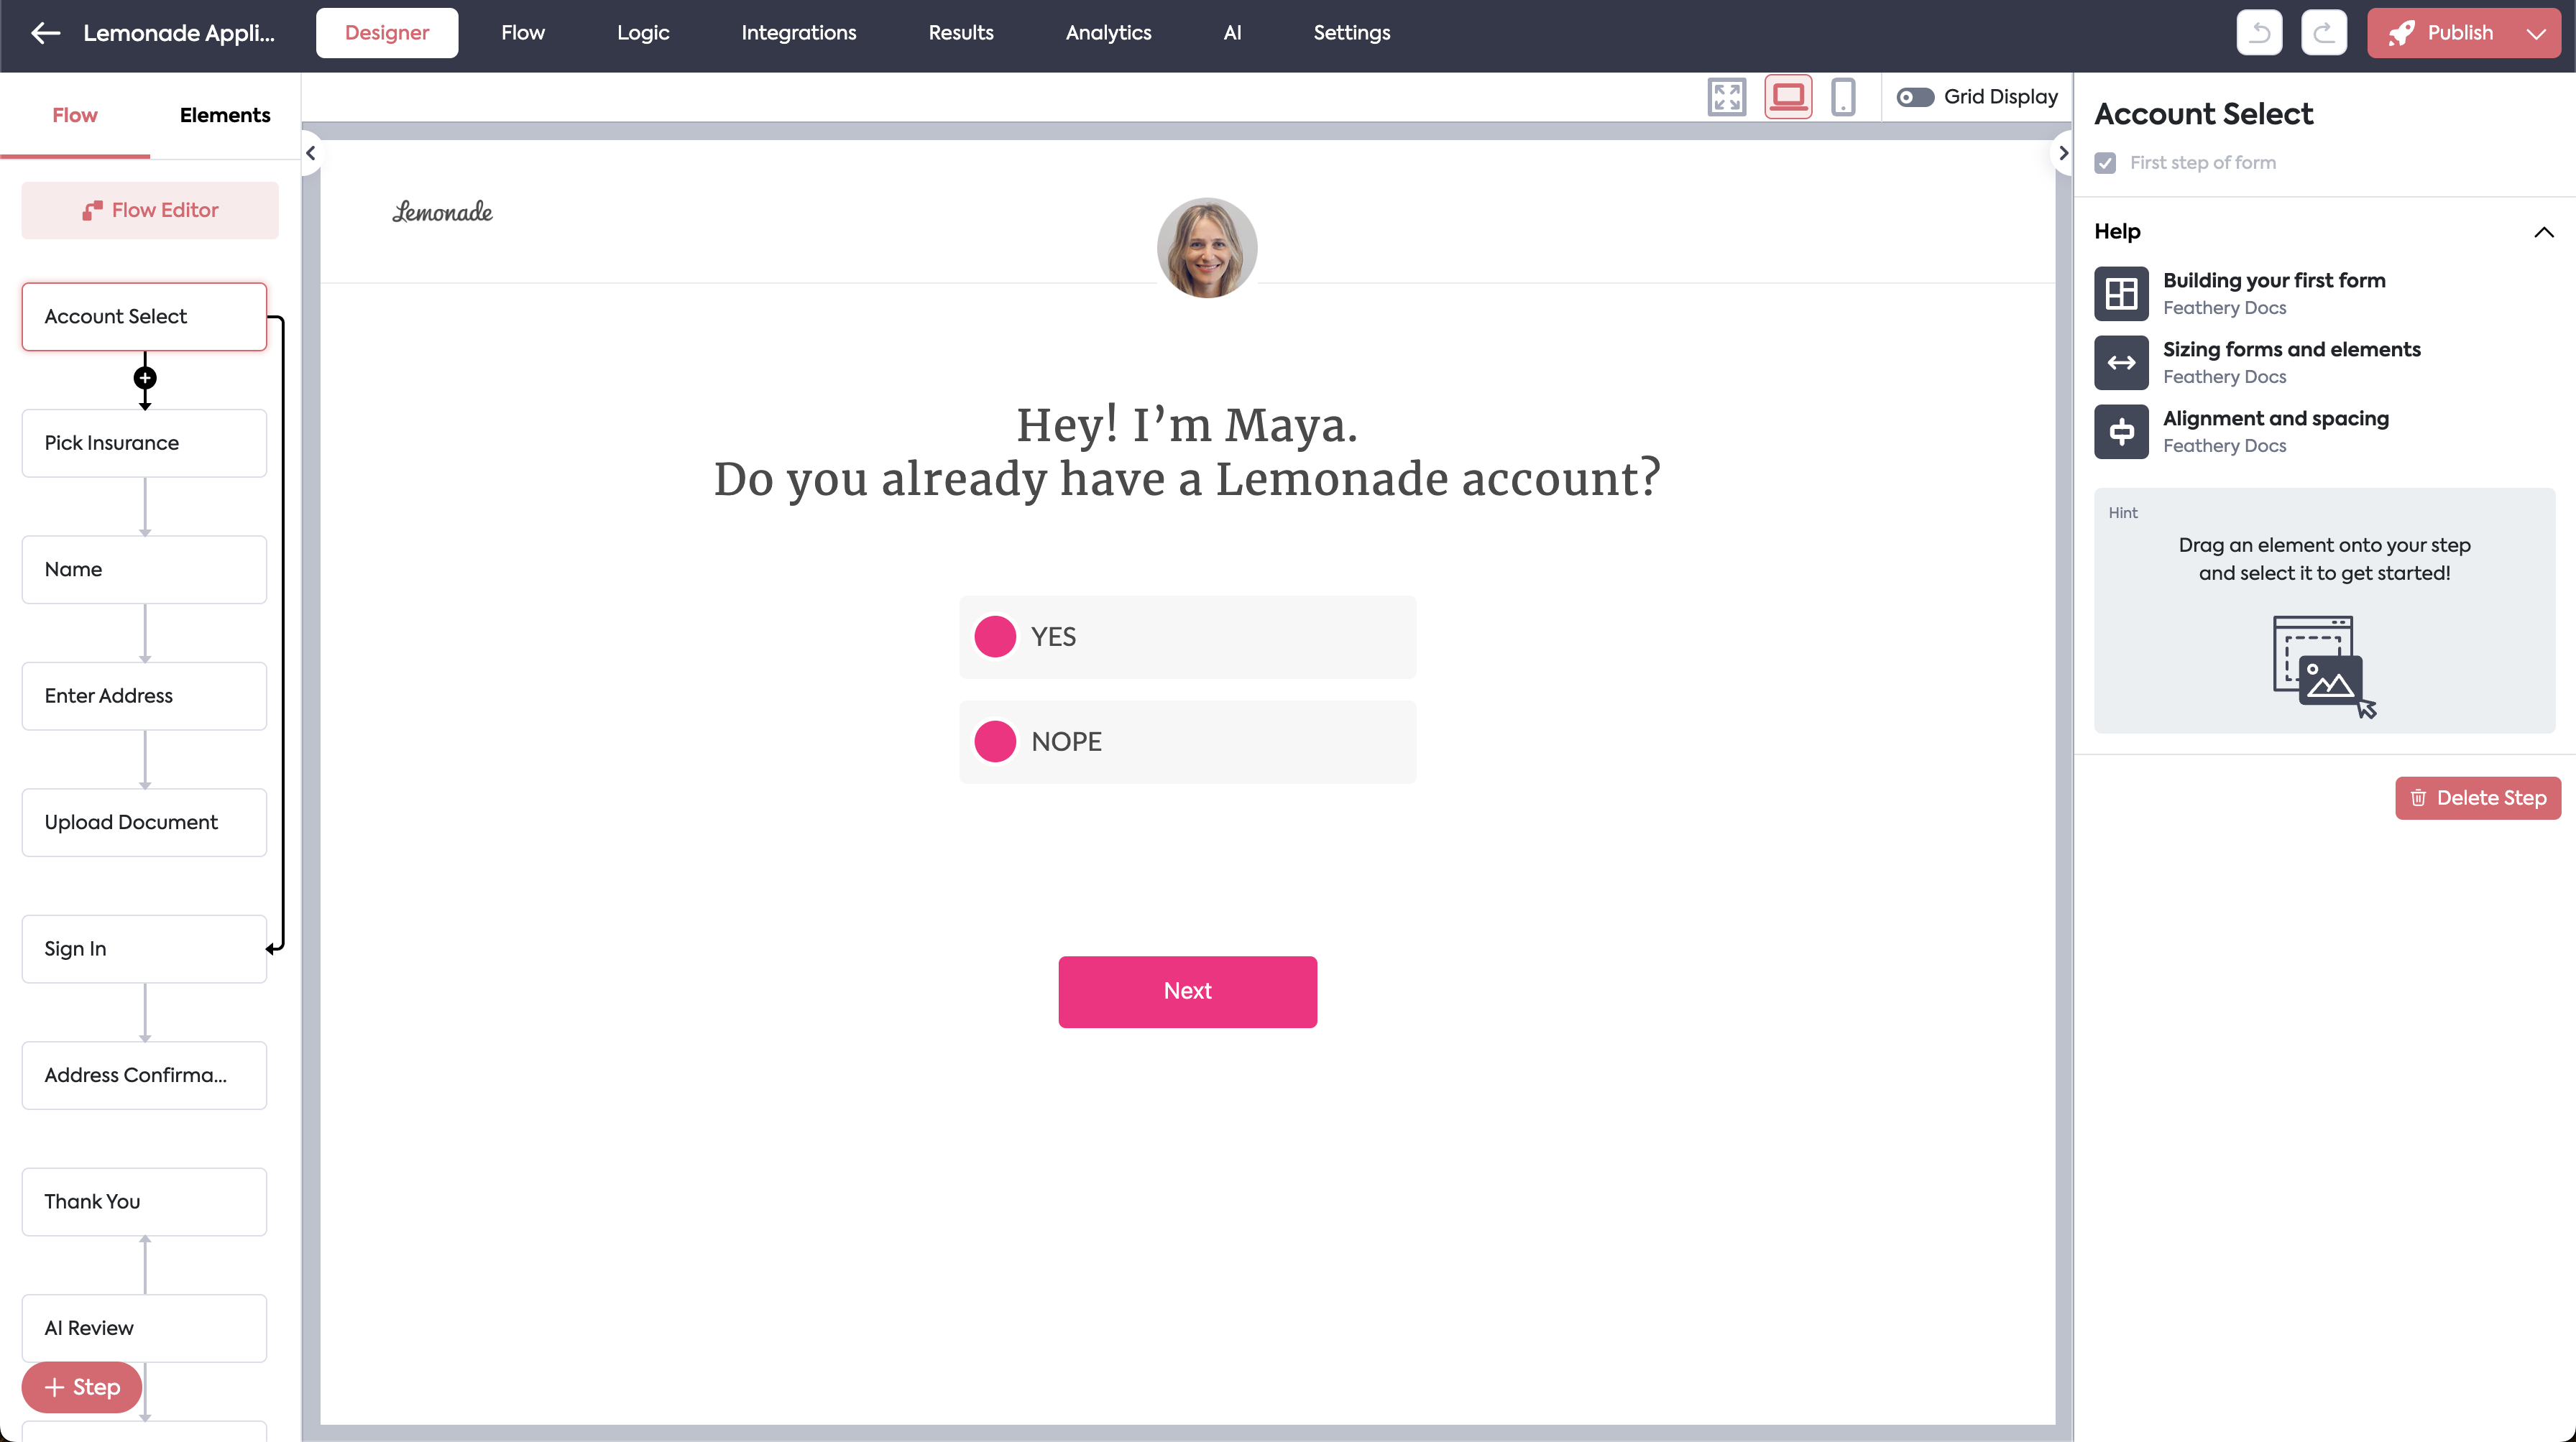This screenshot has height=1442, width=2576.
Task: Open the Flow Editor button
Action: point(150,210)
